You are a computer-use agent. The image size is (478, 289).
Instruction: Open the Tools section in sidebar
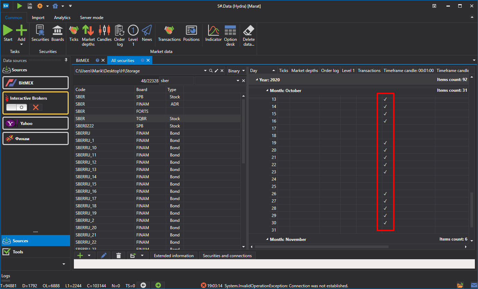pos(35,252)
